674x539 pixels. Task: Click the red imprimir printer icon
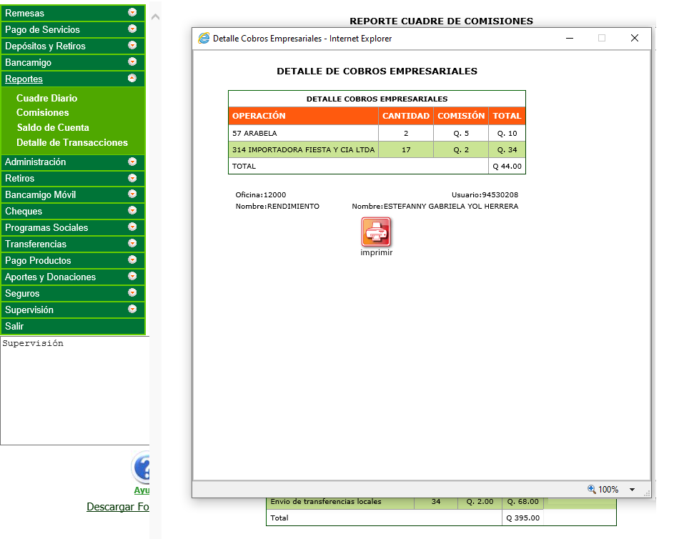tap(376, 232)
